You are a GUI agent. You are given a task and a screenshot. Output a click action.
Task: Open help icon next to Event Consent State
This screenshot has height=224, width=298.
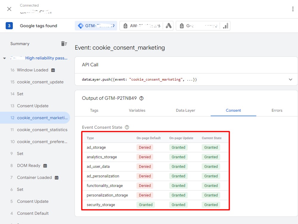coord(127,128)
